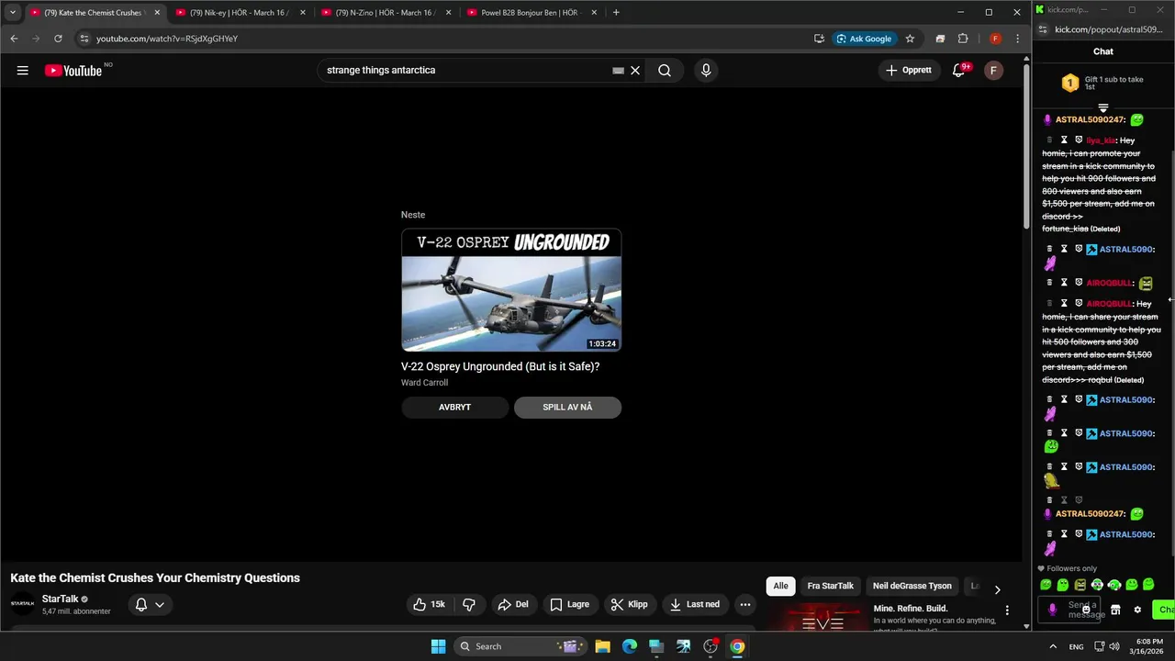The height and width of the screenshot is (661, 1175).
Task: Open Chrome three-dot menu
Action: (1017, 39)
